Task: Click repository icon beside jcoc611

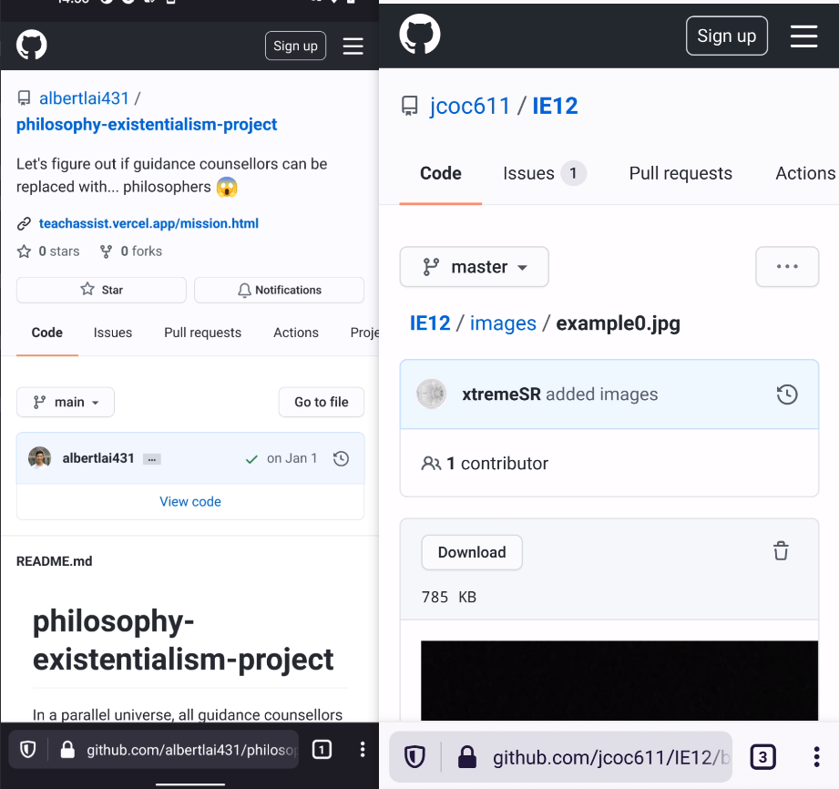Action: (409, 106)
